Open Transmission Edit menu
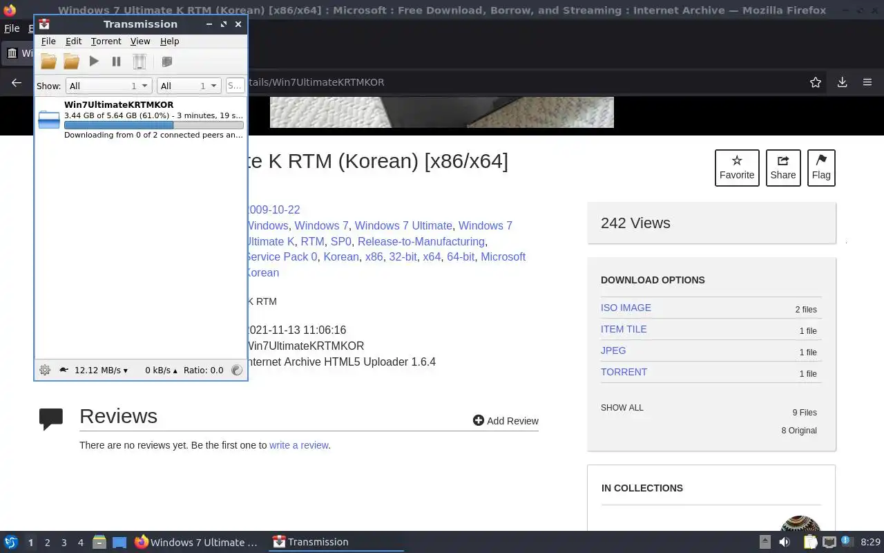 [x=73, y=41]
